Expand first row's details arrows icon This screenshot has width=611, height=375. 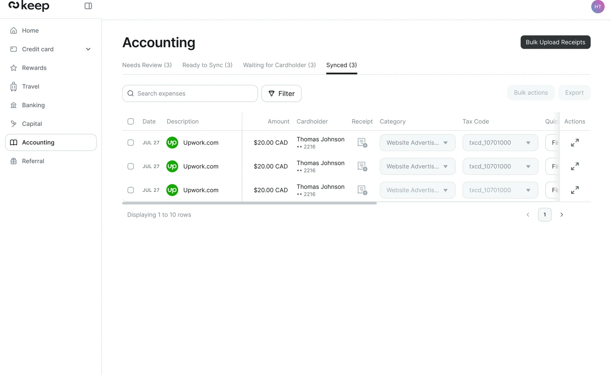tap(575, 143)
